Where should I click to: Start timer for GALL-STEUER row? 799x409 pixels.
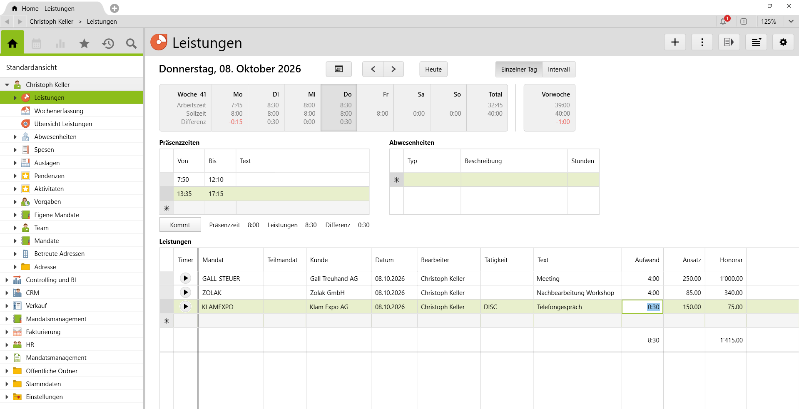coord(186,278)
